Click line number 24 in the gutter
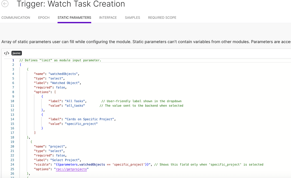This screenshot has height=178, width=291. pos(12,164)
